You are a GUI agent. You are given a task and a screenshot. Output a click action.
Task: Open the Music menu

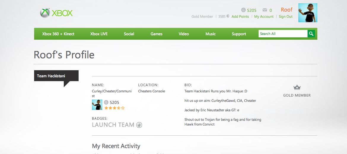click(211, 34)
